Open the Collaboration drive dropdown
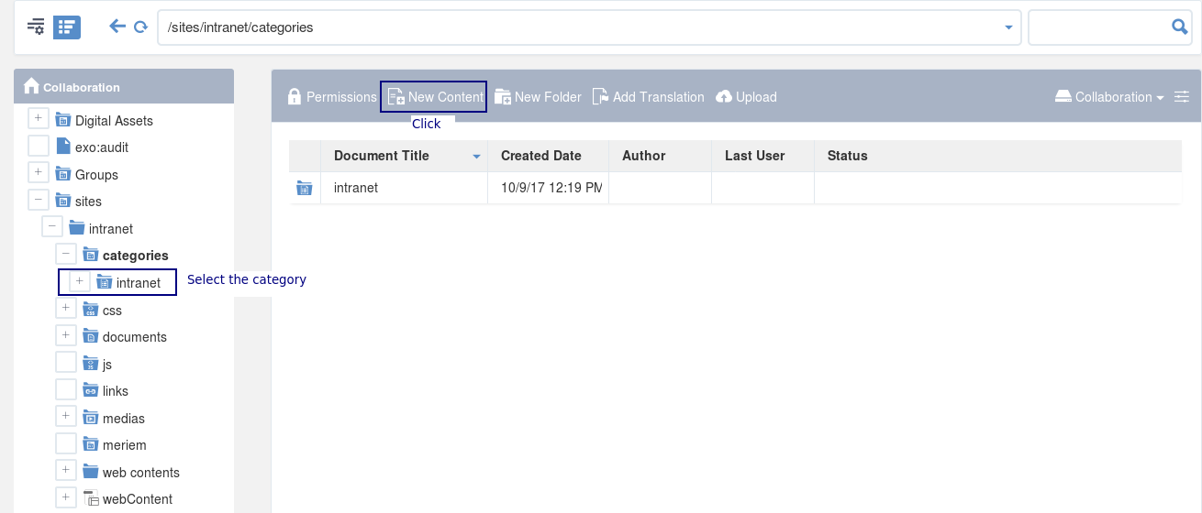1202x513 pixels. 1108,96
